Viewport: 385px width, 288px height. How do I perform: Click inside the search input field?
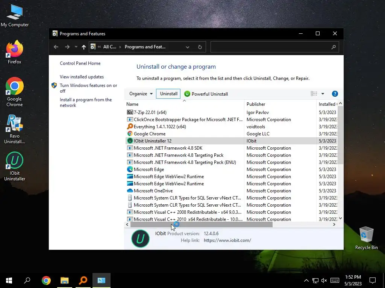(x=270, y=47)
